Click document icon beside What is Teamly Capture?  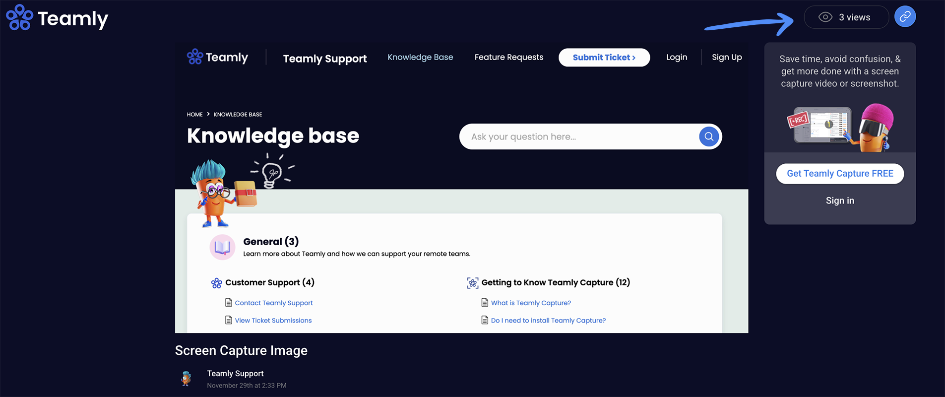(485, 303)
